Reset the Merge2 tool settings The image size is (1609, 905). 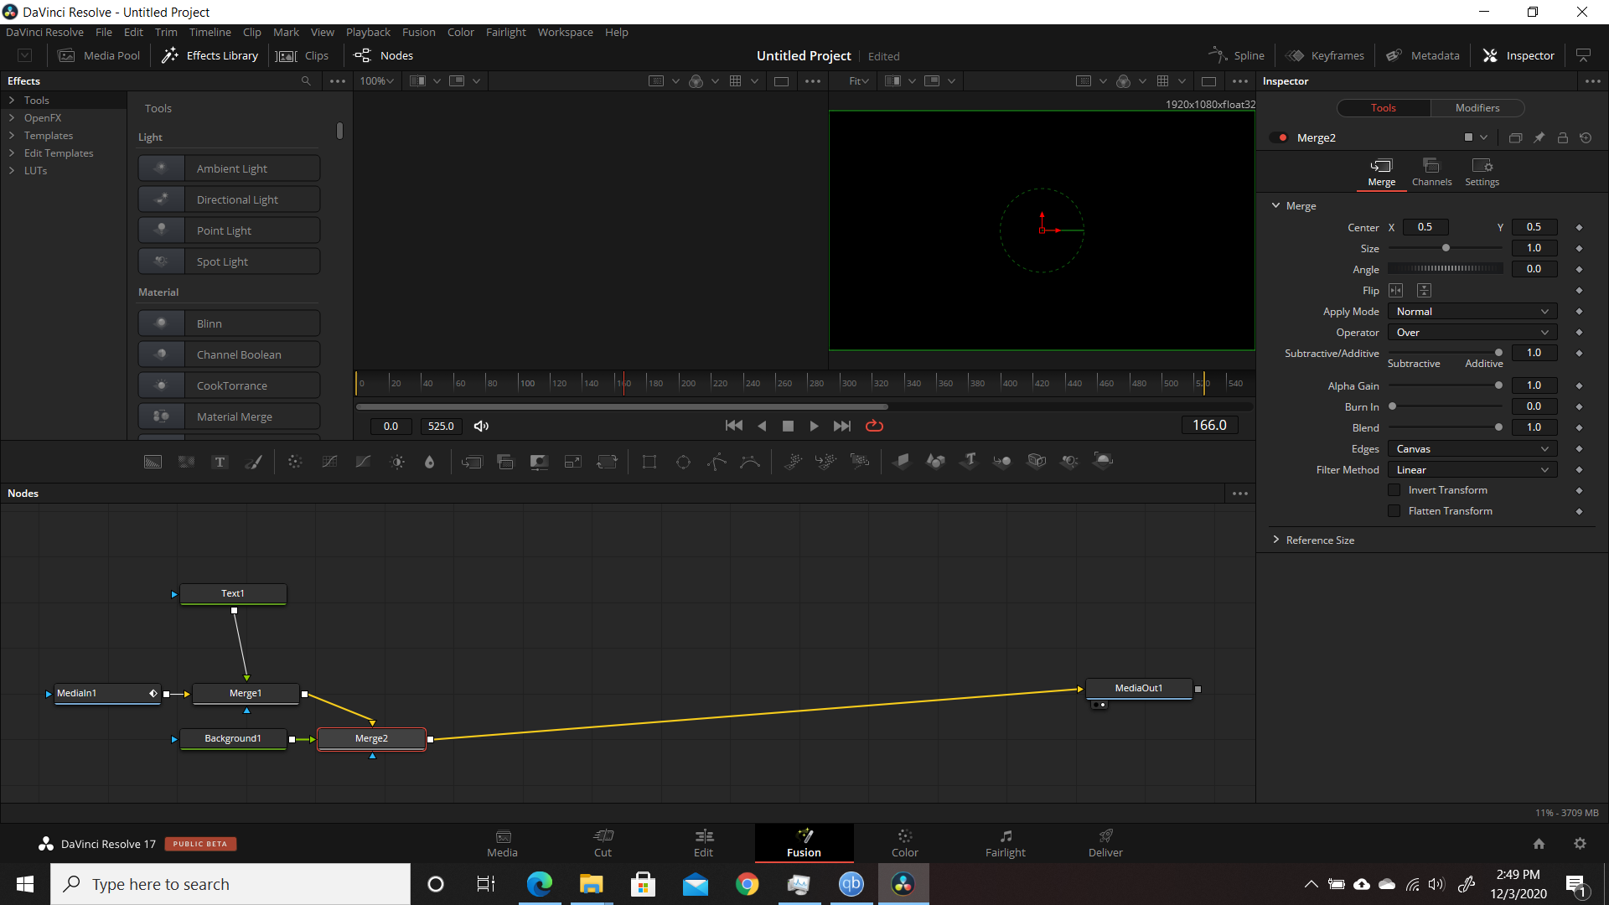[1586, 137]
